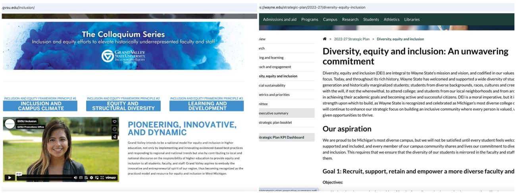Image resolution: width=516 pixels, height=193 pixels.
Task: Open the Inclusion and Campus Climate principle
Action: pyautogui.click(x=40, y=106)
